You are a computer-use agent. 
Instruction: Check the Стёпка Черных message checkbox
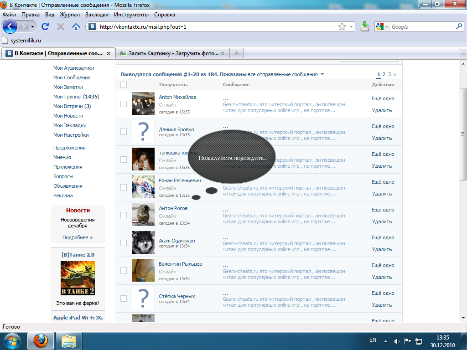point(124,299)
